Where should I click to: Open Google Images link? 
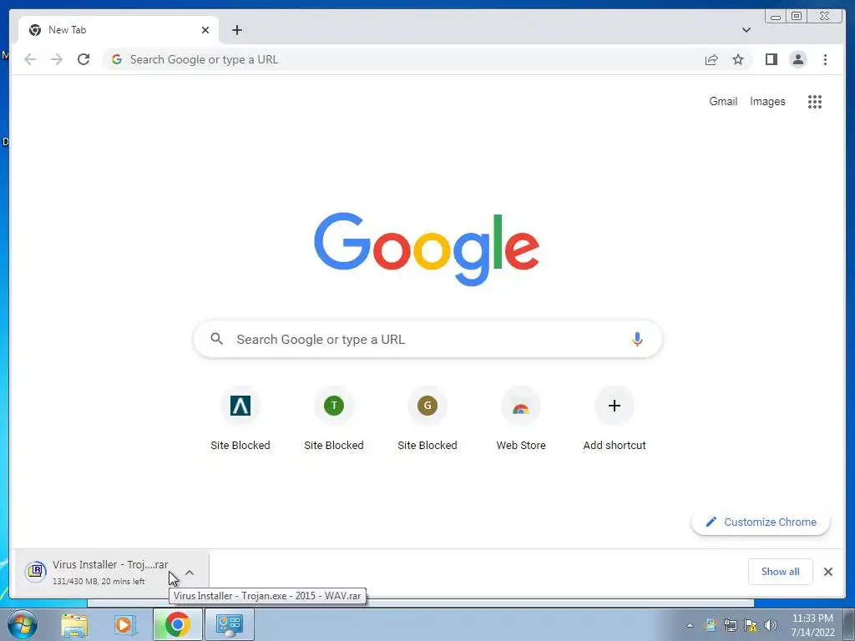[x=767, y=101]
